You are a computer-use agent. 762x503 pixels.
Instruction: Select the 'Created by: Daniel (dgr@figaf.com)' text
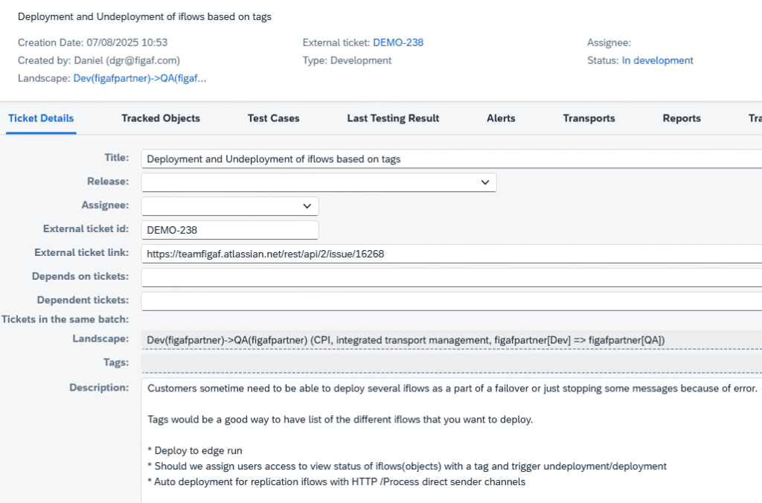99,60
